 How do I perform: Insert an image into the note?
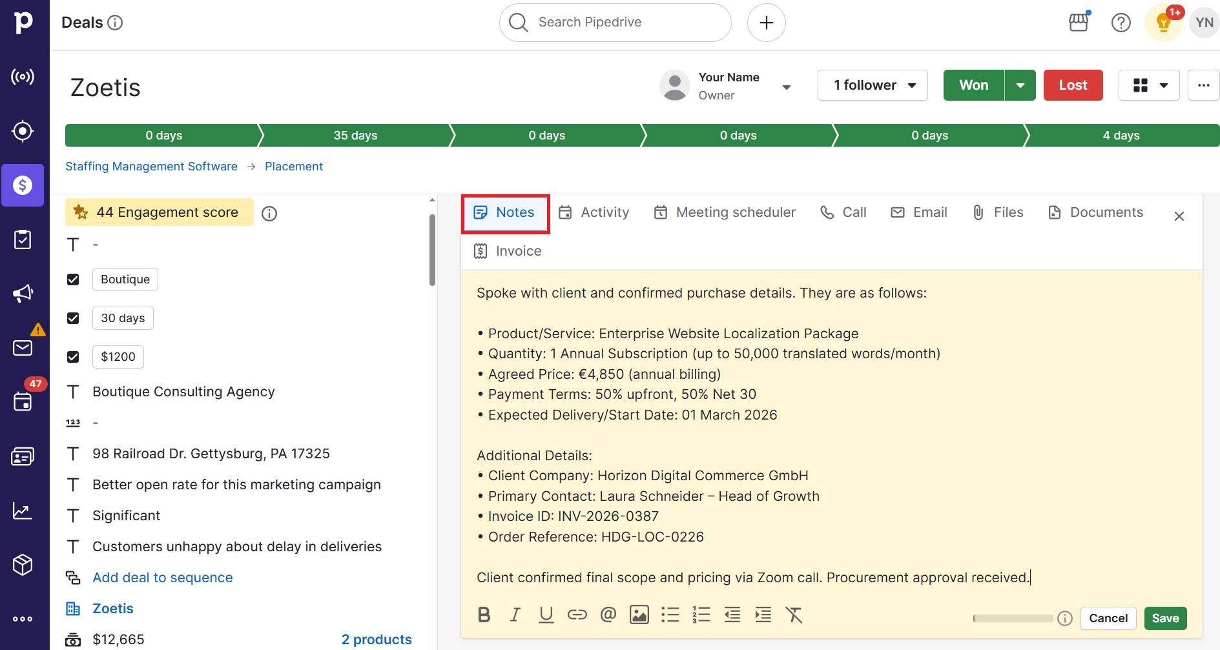[x=639, y=615]
